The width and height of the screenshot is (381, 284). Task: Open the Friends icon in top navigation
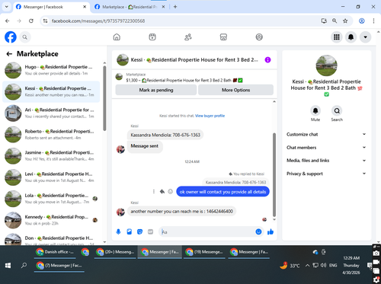pos(188,37)
